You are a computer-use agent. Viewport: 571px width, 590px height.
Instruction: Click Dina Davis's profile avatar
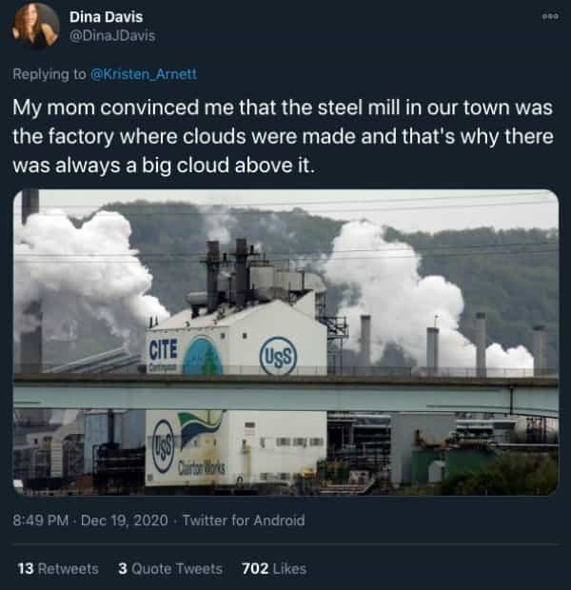click(x=35, y=26)
